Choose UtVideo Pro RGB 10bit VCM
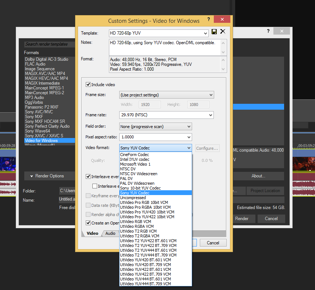This screenshot has height=290, width=315. 156,202
